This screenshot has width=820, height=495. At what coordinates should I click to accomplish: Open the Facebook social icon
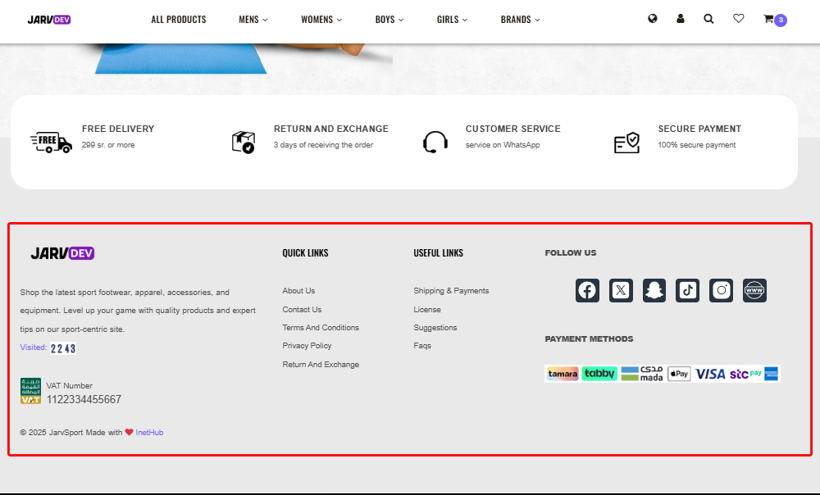(x=587, y=290)
